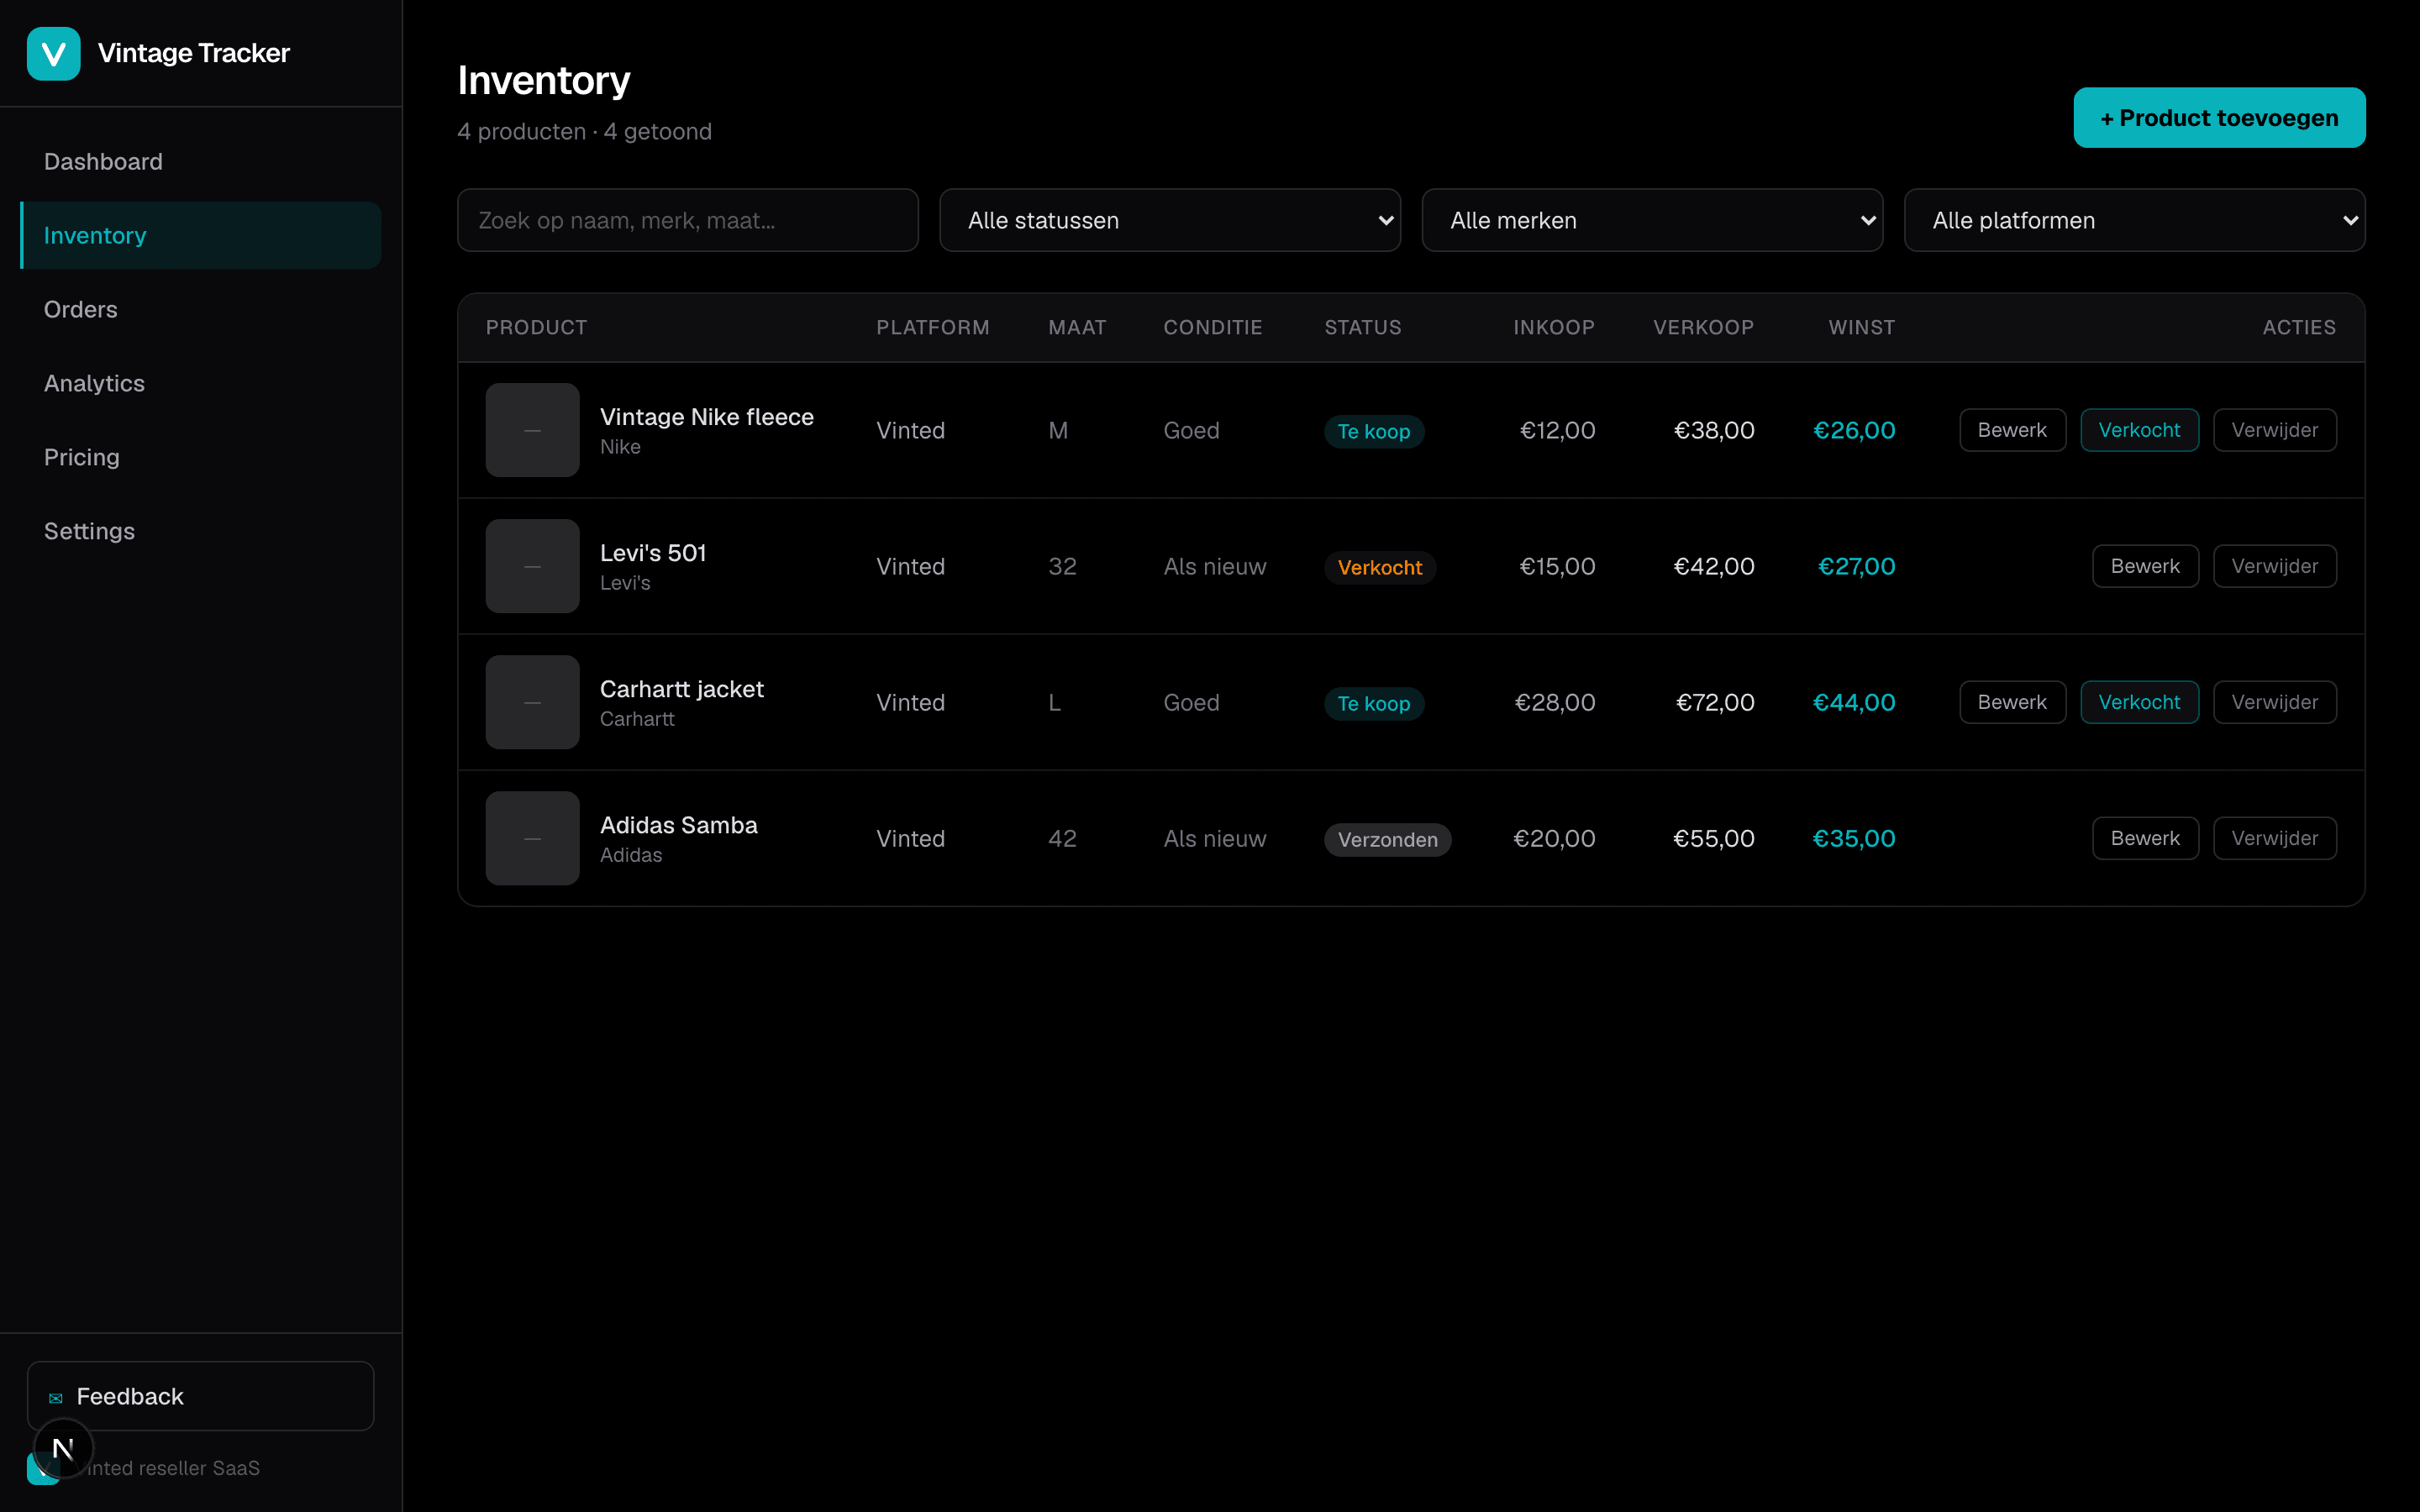Click the Verzonden status badge

1387,839
